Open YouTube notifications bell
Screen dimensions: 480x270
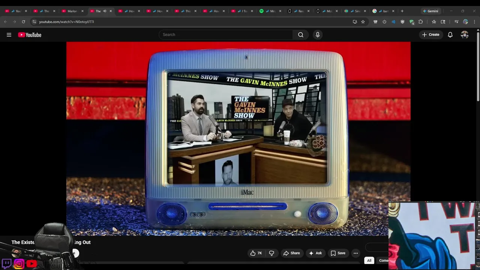coord(450,34)
